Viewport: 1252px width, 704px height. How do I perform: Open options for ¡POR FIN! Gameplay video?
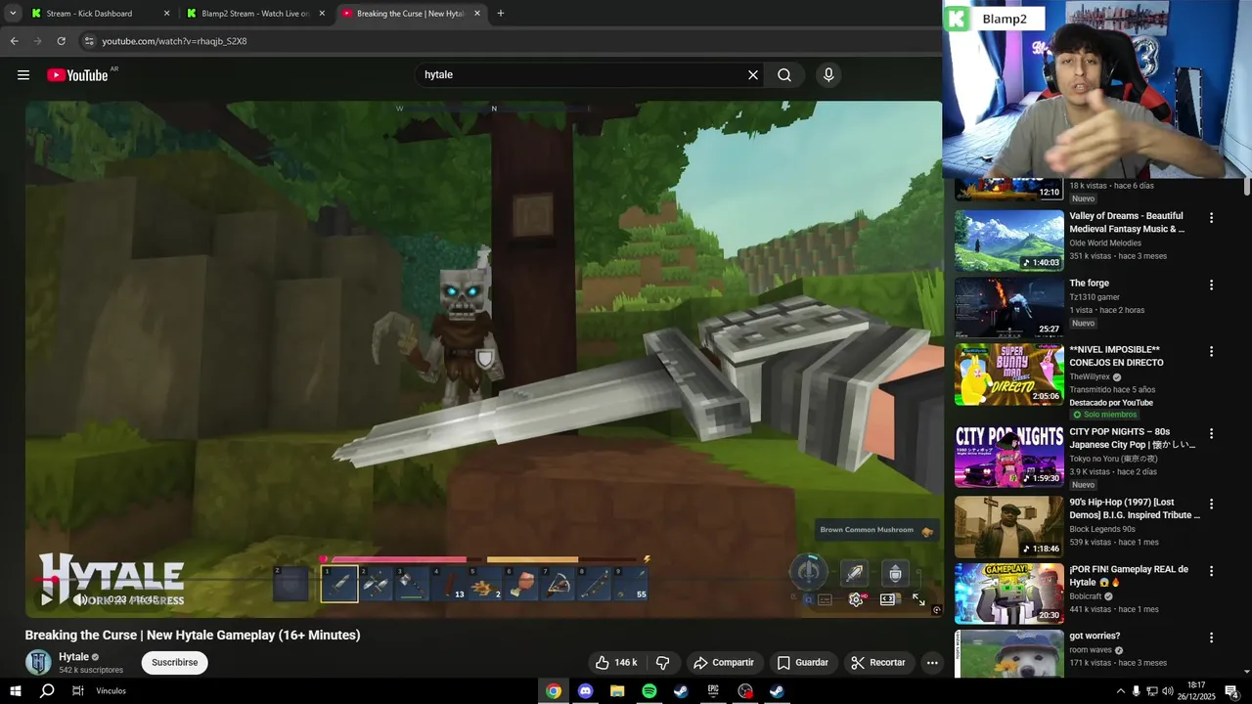pyautogui.click(x=1211, y=571)
